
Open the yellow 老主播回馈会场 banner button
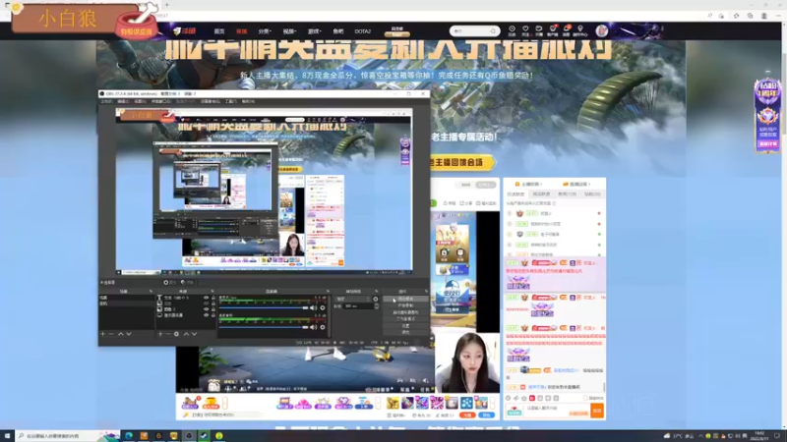pos(462,162)
